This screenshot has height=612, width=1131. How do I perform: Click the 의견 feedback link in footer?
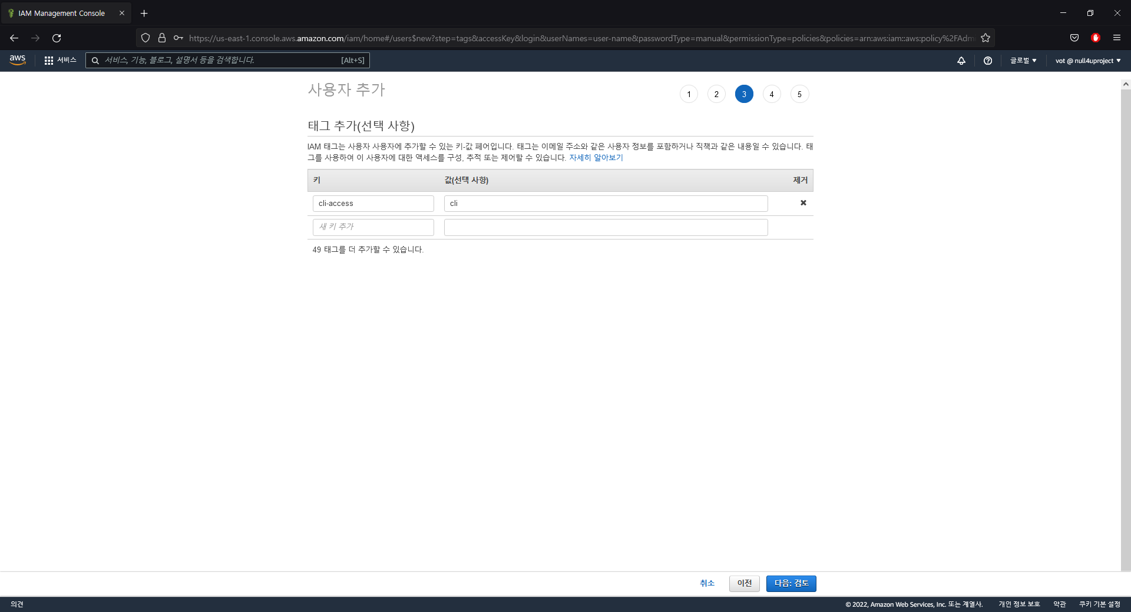[x=17, y=604]
